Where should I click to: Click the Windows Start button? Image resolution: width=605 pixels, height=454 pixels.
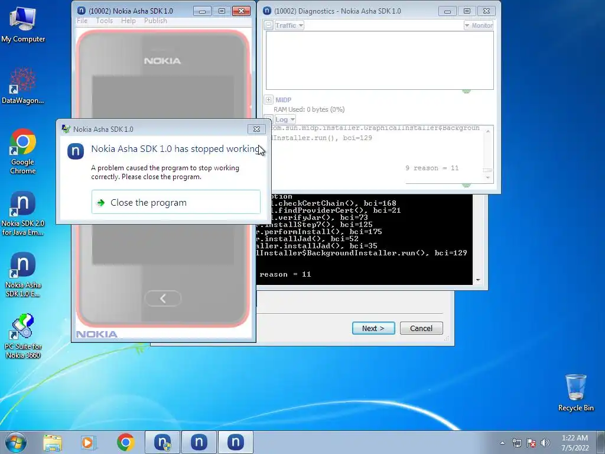[x=16, y=442]
